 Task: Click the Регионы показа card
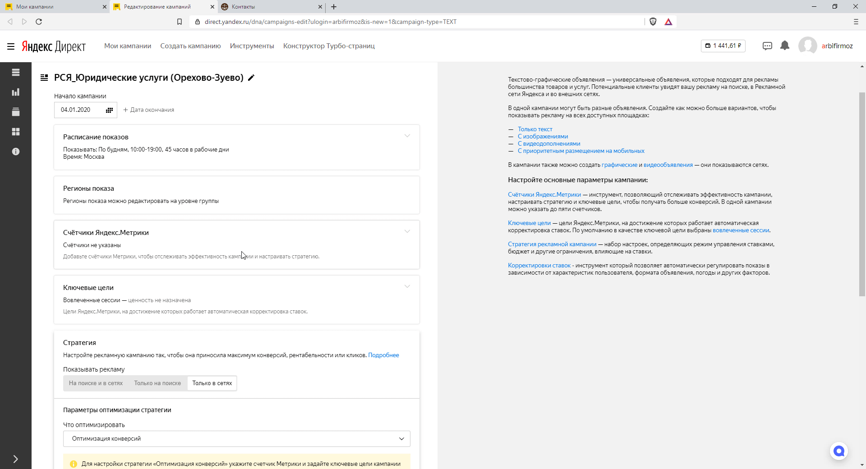tap(237, 195)
